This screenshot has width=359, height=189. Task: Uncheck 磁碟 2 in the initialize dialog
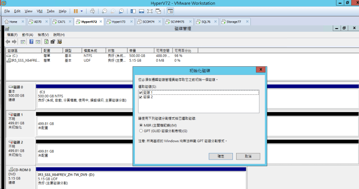pos(141,97)
